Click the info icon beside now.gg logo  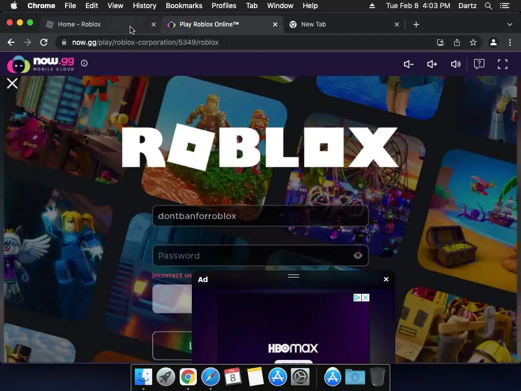click(84, 63)
